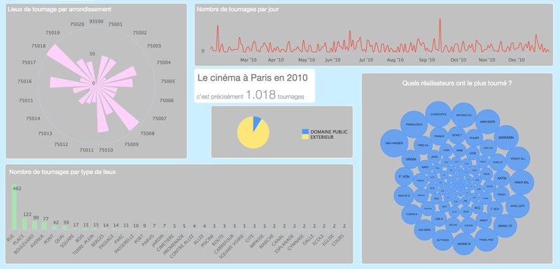Select the KARINE SI bubble
The width and height of the screenshot is (560, 269).
(463, 244)
